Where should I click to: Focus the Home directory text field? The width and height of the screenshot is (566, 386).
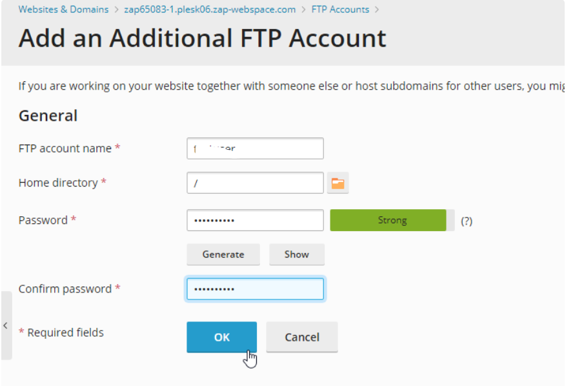click(x=255, y=183)
